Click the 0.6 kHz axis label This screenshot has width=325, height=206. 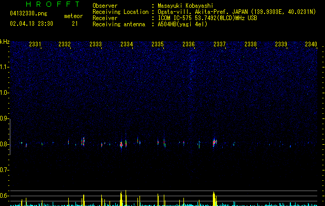point(4,196)
